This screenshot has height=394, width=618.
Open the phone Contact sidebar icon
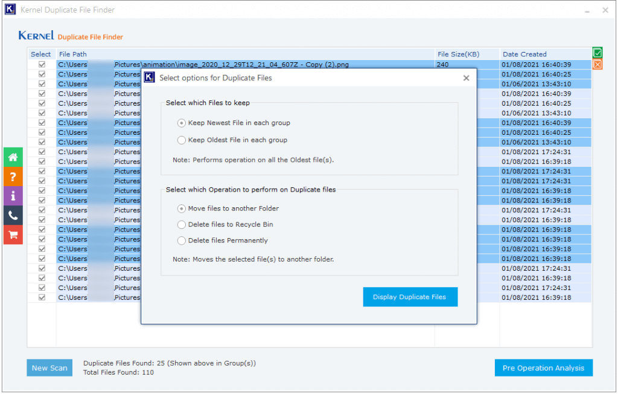point(13,215)
